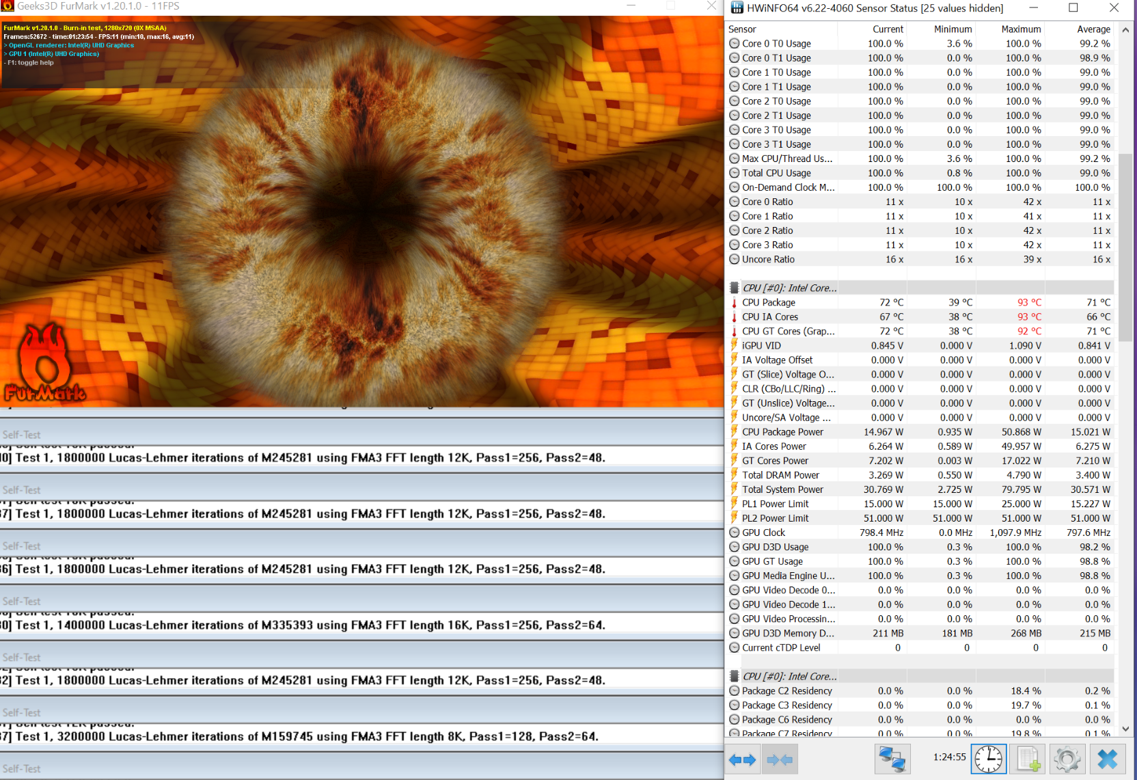Click circle icon beside Package C2 Residency
1137x780 pixels.
click(x=735, y=690)
